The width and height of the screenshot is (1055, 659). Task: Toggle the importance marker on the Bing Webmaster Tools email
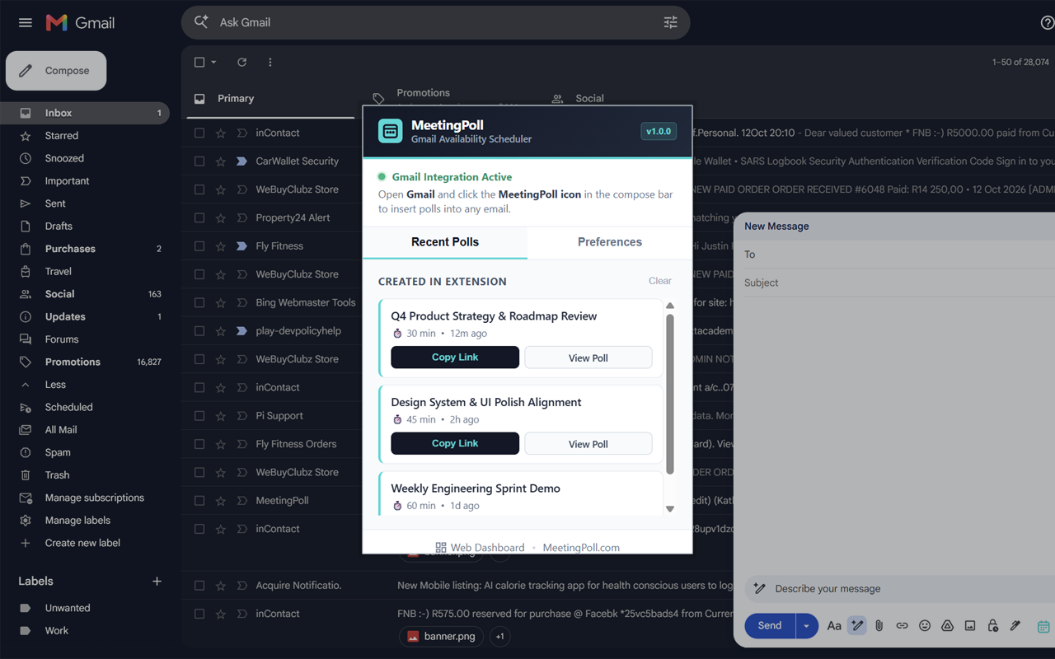tap(241, 303)
